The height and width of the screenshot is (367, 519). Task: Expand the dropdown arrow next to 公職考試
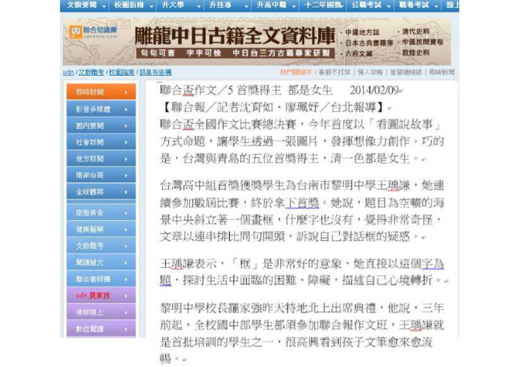pos(389,6)
